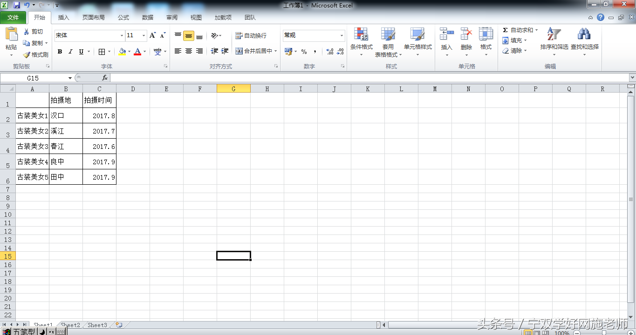This screenshot has width=636, height=335.
Task: Click the Cut (剪切) scissors icon
Action: 27,32
